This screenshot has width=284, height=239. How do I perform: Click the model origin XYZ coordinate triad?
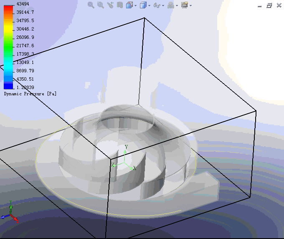(124, 158)
